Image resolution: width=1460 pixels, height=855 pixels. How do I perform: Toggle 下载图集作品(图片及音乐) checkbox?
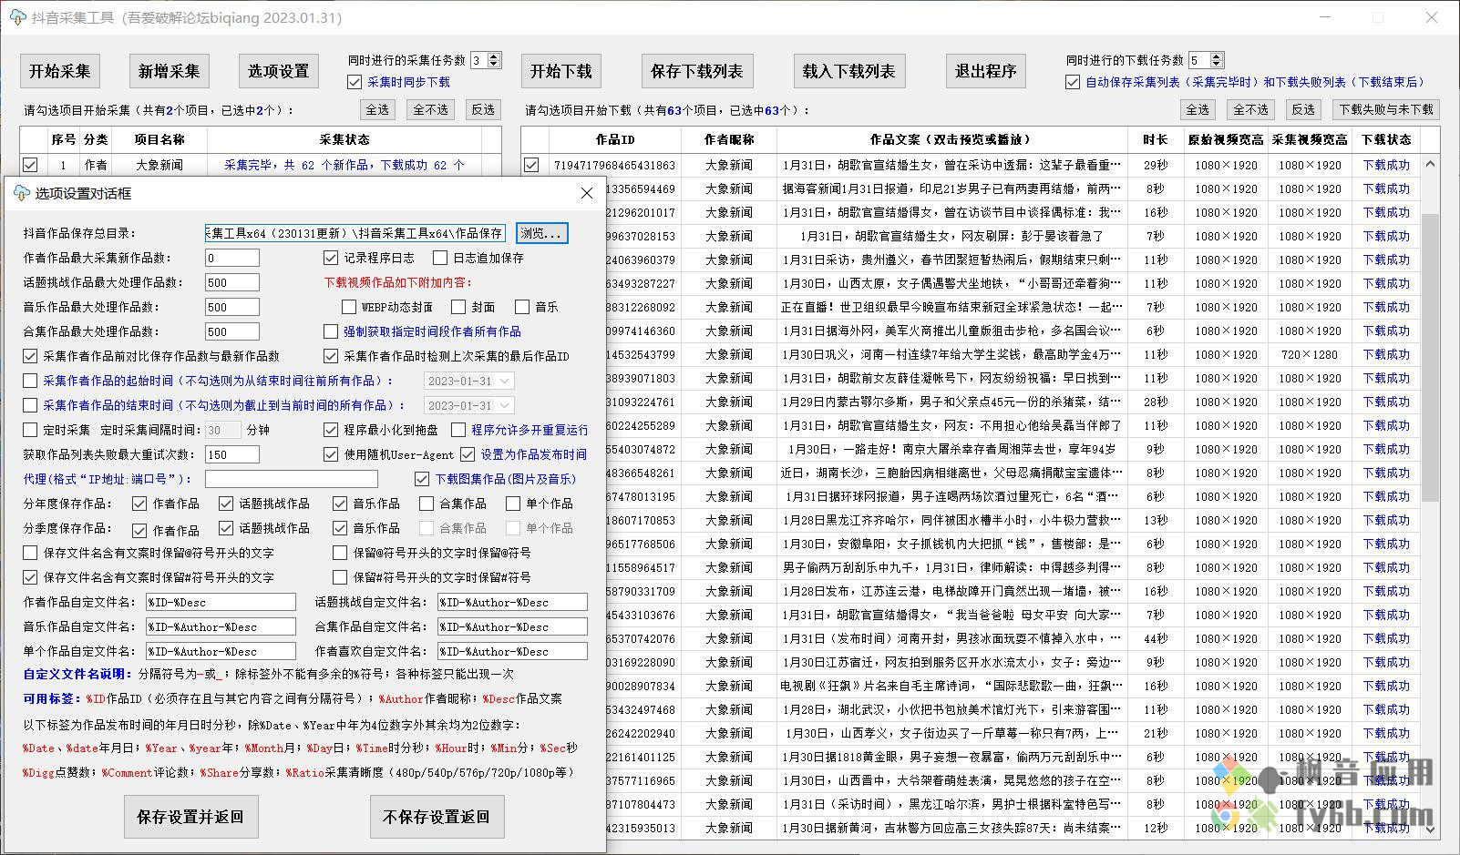pos(422,479)
